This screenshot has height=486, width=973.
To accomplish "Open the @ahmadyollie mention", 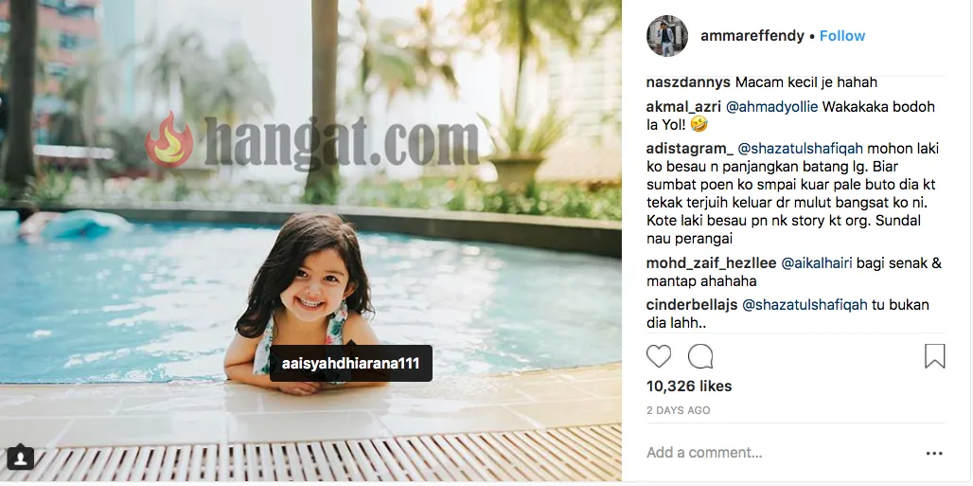I will point(772,107).
